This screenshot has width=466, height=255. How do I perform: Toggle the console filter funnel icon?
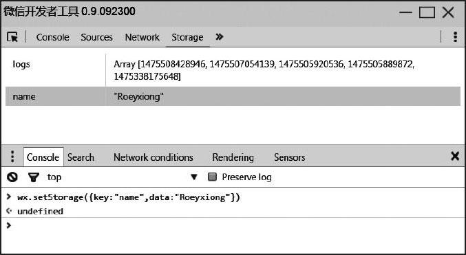pyautogui.click(x=33, y=177)
